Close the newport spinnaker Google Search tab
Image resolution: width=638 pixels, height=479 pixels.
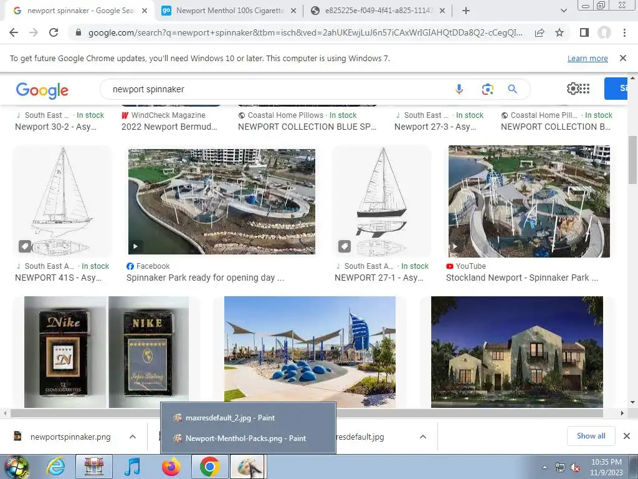(x=145, y=11)
